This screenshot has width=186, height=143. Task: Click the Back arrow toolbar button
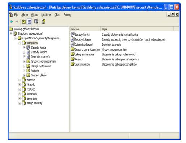[12, 22]
